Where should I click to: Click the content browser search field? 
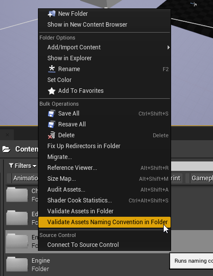click(x=192, y=166)
